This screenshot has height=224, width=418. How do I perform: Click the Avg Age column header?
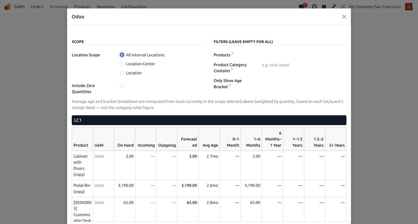pos(209,139)
